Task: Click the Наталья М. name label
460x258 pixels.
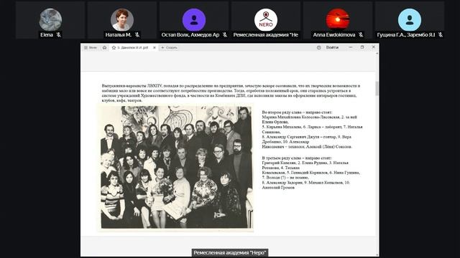Action: pyautogui.click(x=119, y=35)
